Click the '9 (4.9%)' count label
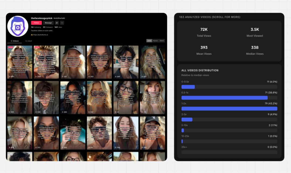 pyautogui.click(x=272, y=114)
